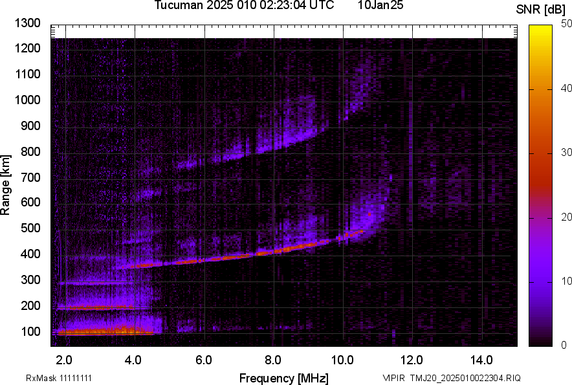Click the range tick label '900'
The image size is (572, 385).
click(x=30, y=126)
